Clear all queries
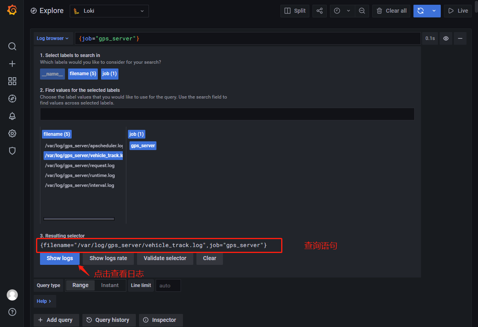Screen dimensions: 478x327 coord(392,11)
